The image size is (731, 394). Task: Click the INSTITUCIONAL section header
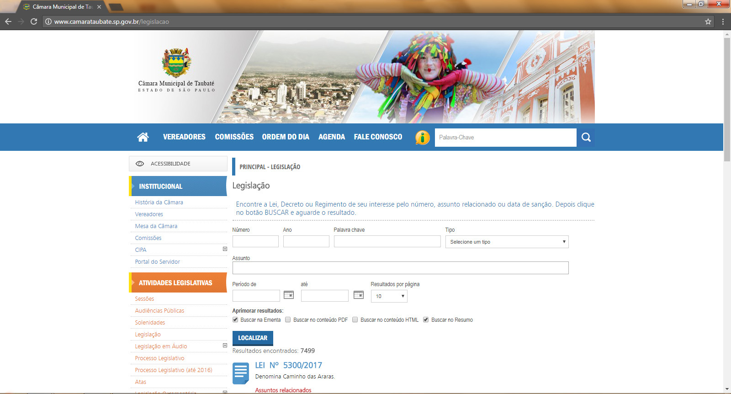click(x=178, y=186)
